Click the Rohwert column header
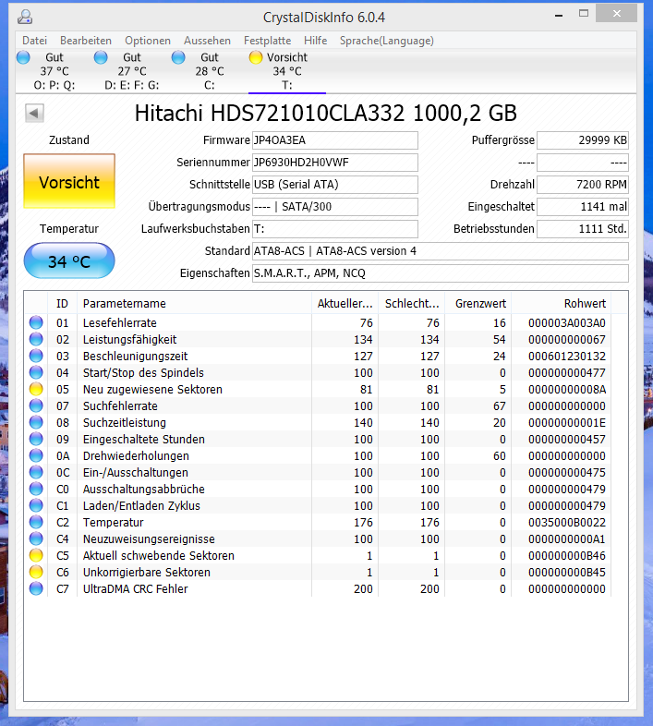The height and width of the screenshot is (726, 653). [x=562, y=303]
